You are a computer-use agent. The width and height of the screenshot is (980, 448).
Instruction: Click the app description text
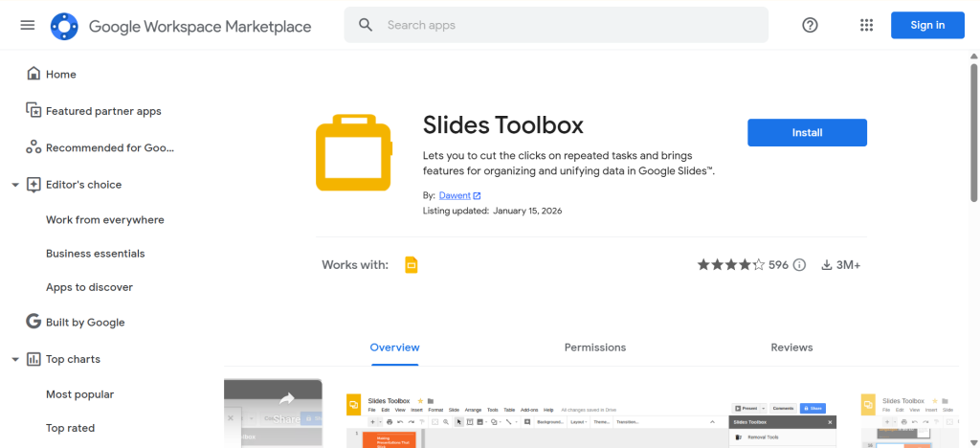(568, 163)
